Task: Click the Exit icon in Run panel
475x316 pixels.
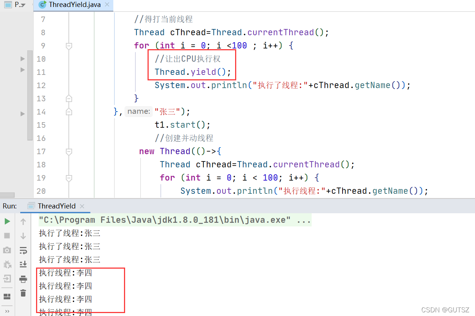Action: tap(7, 279)
